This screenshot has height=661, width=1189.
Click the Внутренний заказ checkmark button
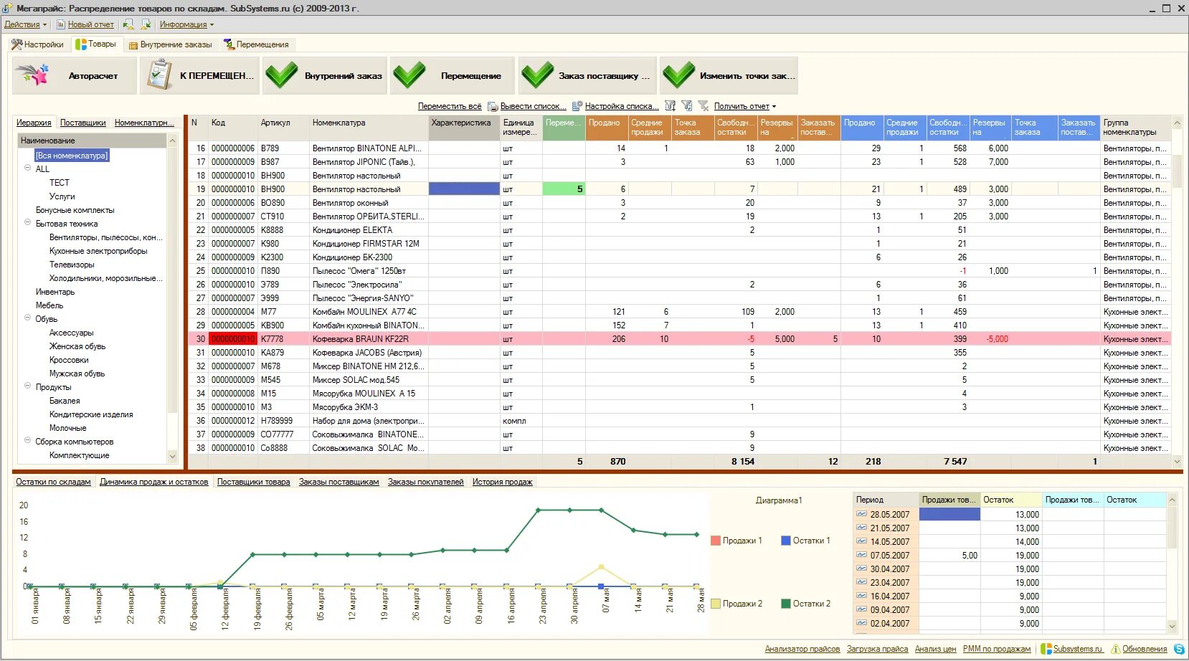[x=325, y=75]
